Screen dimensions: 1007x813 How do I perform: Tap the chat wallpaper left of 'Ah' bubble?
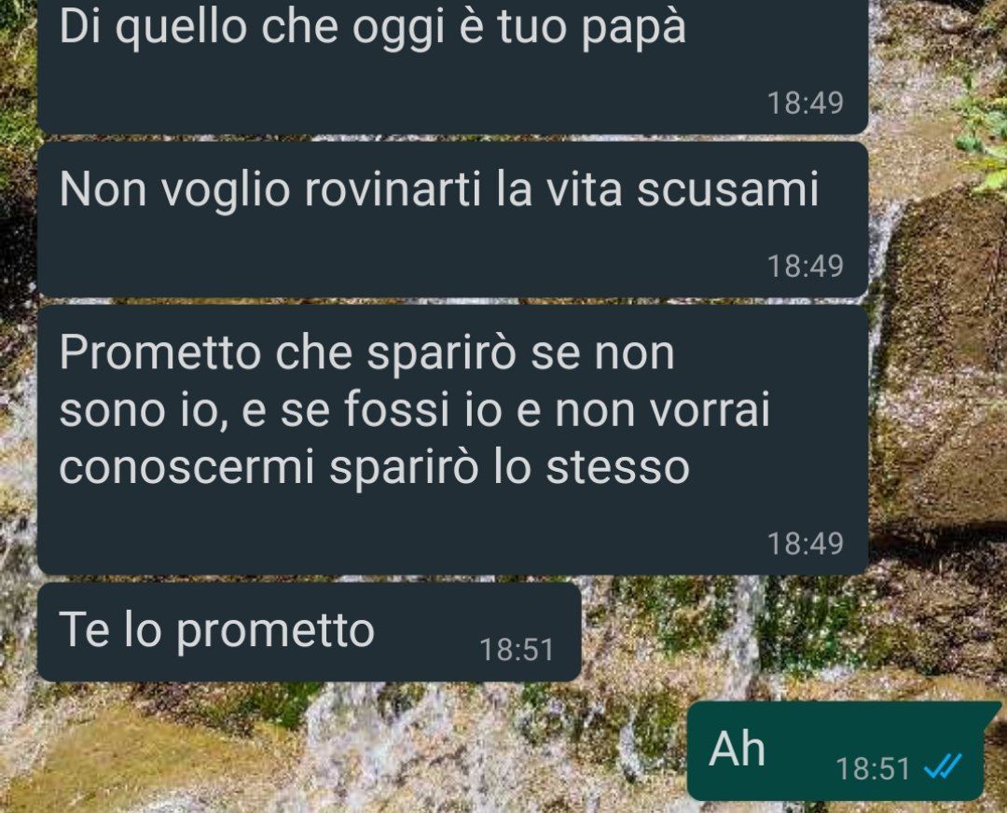pyautogui.click(x=385, y=751)
